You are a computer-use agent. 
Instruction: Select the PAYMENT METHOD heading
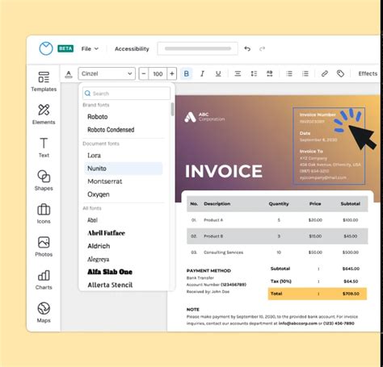pos(208,271)
